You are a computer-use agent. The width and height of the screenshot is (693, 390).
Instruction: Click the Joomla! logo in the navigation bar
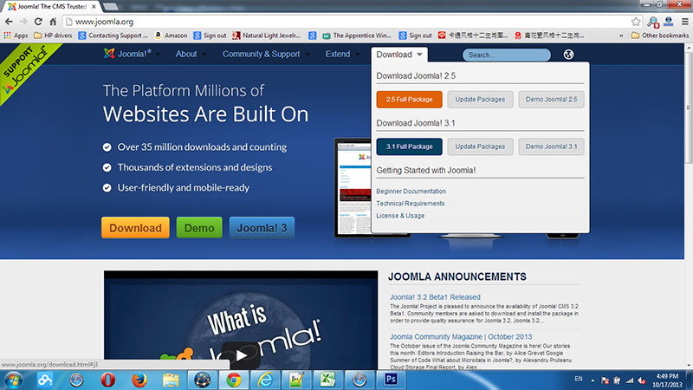[x=126, y=54]
